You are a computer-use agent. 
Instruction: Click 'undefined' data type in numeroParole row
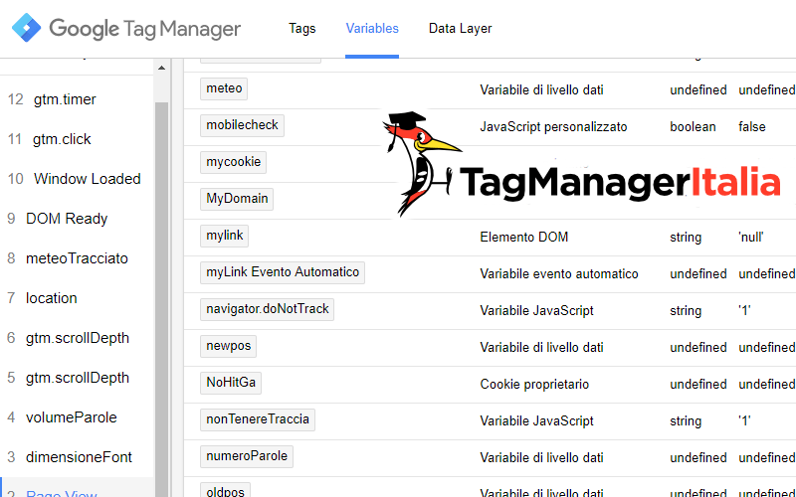click(698, 458)
